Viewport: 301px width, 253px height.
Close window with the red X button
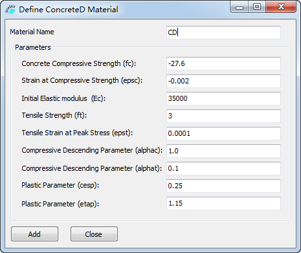pos(281,7)
